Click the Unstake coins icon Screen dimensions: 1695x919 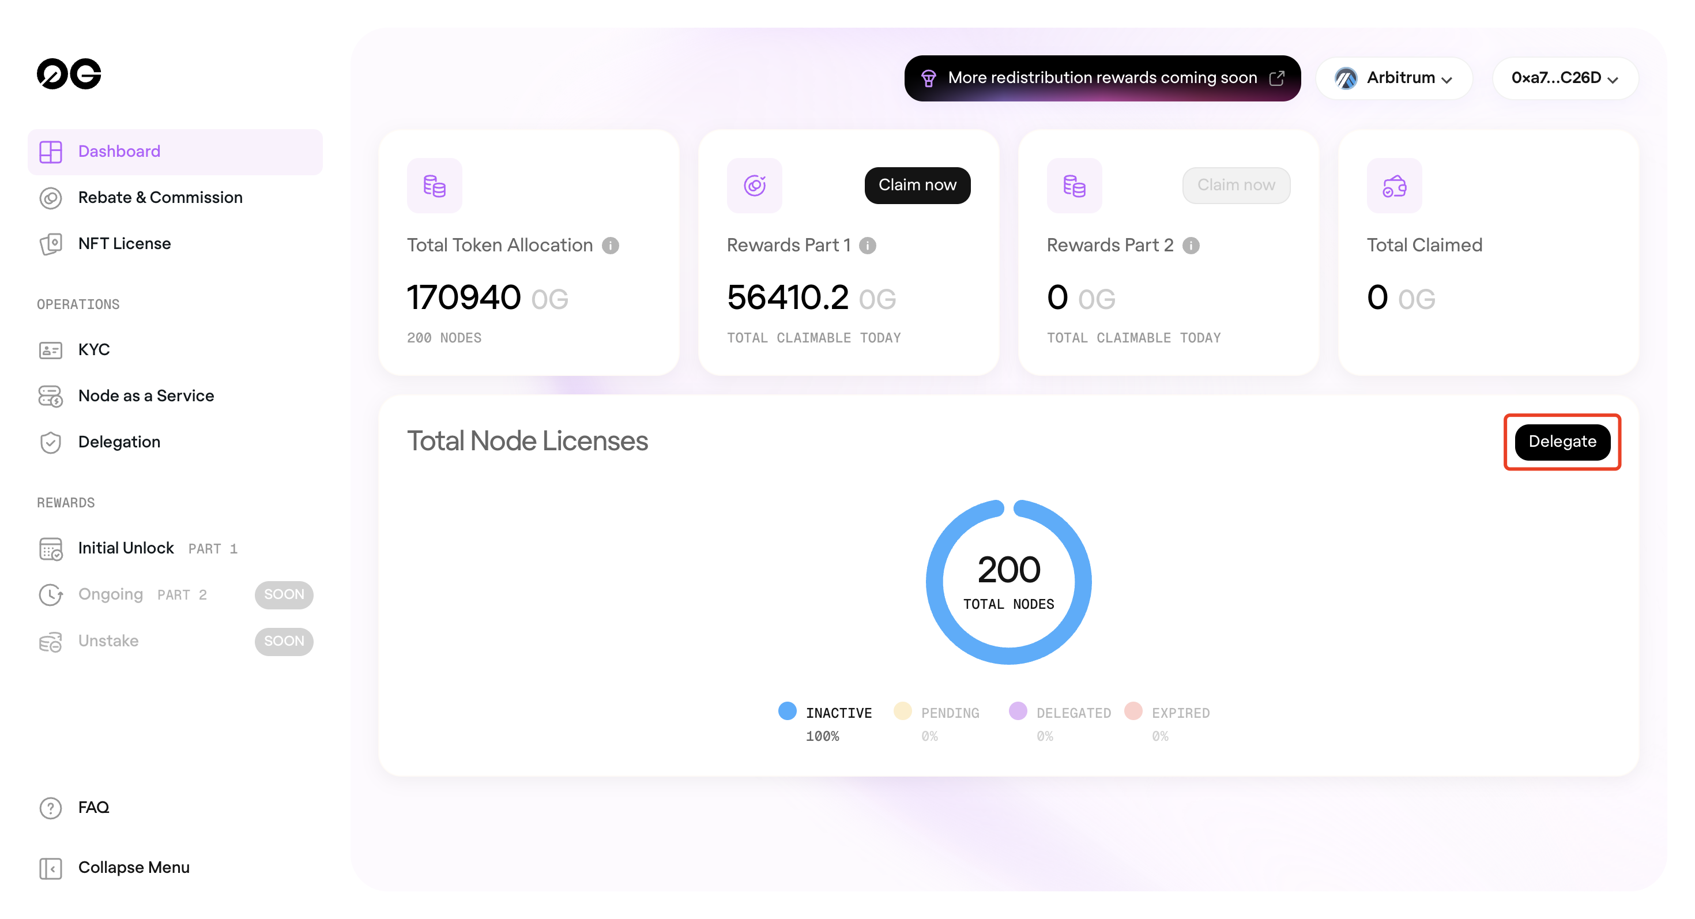(x=51, y=641)
